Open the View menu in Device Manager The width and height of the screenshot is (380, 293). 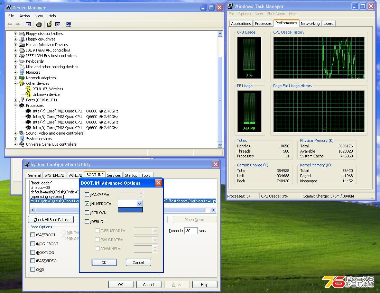(39, 16)
